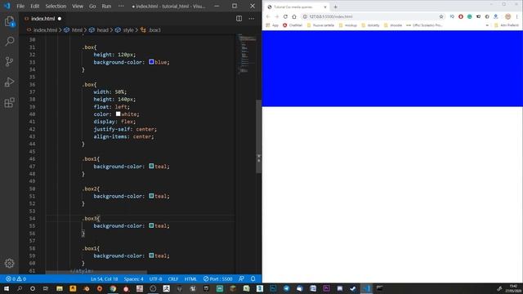Click the split editor right icon
523x294 pixels.
pyautogui.click(x=239, y=19)
